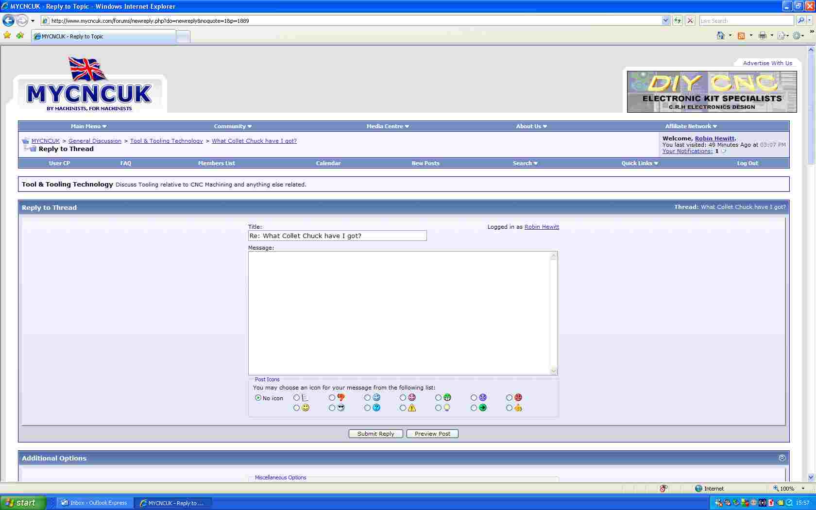
Task: Select the thumbs down post icon radio
Action: [332, 398]
